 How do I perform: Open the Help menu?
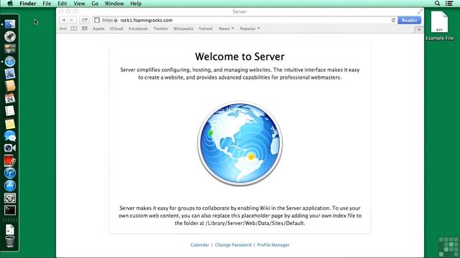point(136,4)
